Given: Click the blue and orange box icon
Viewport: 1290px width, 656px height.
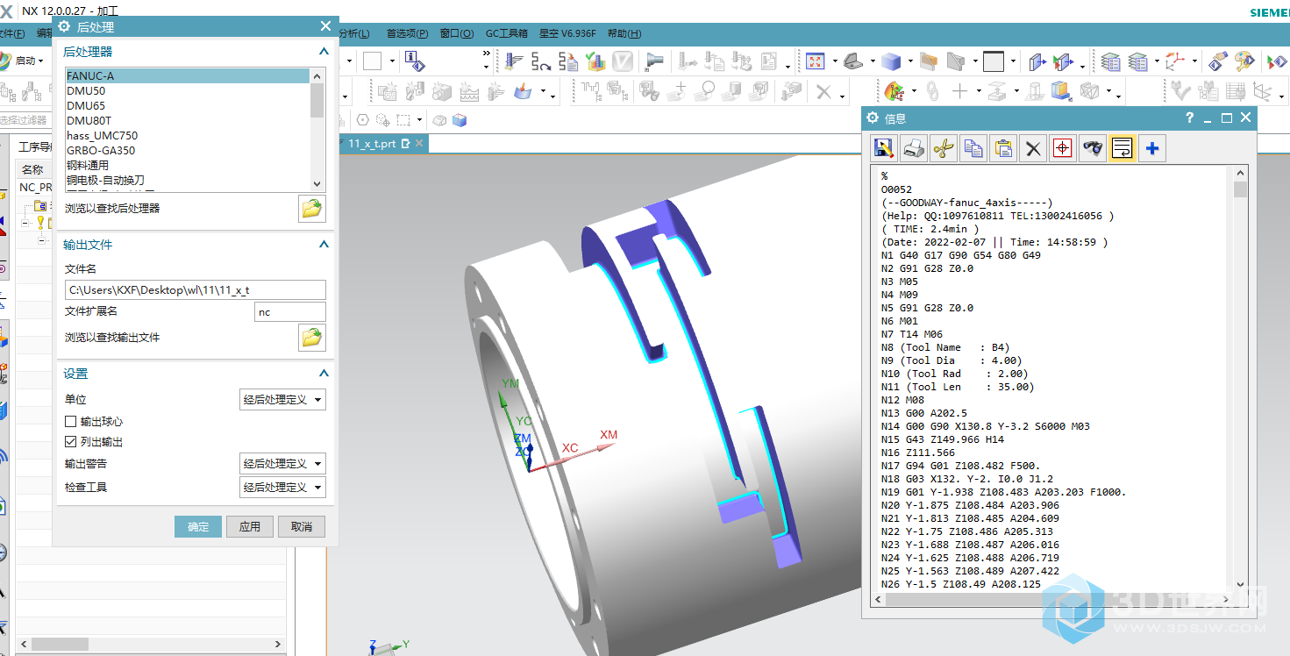Looking at the screenshot, I should click(x=1061, y=90).
